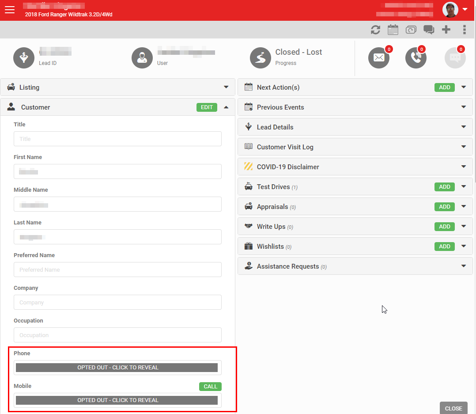The height and width of the screenshot is (414, 476).
Task: Click the Lead Details funnel icon
Action: pyautogui.click(x=248, y=127)
